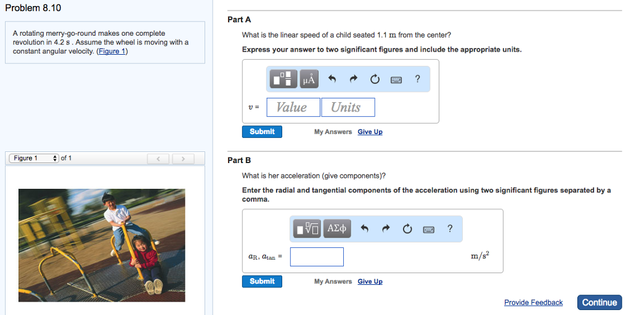
Task: Reset Part B answer with circular arrow
Action: pos(407,229)
